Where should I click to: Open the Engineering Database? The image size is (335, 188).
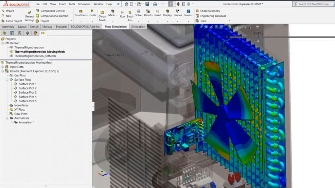[x=212, y=15]
